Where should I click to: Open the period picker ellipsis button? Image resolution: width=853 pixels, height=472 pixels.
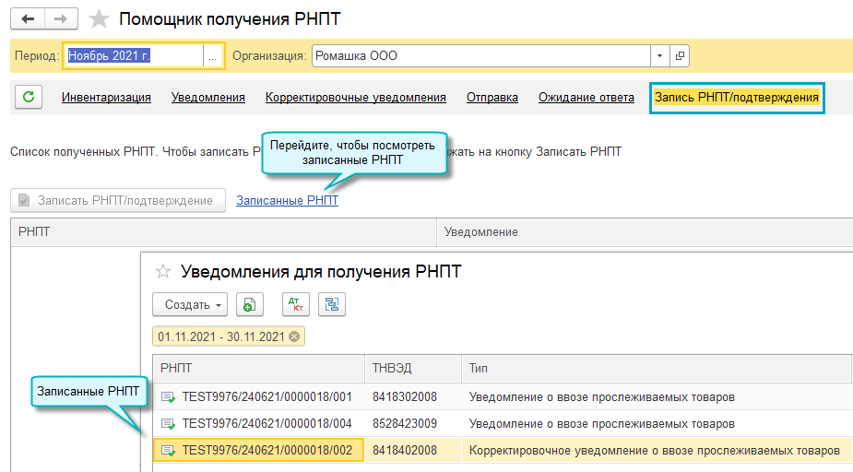[213, 56]
